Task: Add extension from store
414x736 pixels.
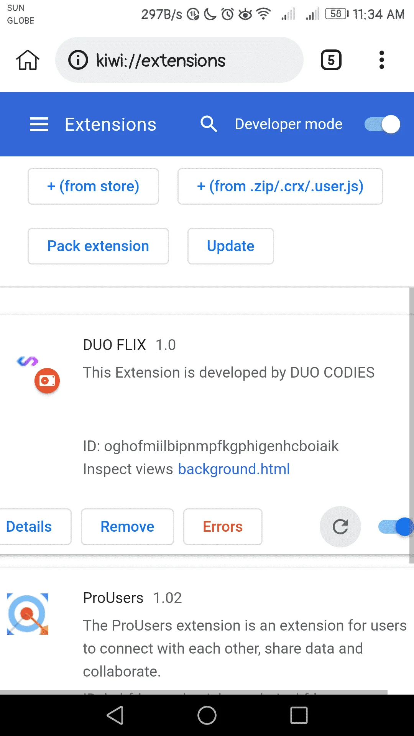Action: (93, 186)
